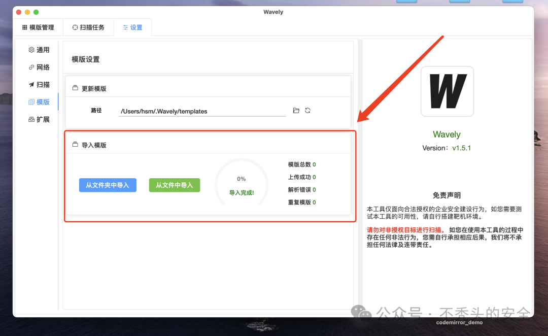
Task: Click the Wavely W logo
Action: [447, 91]
